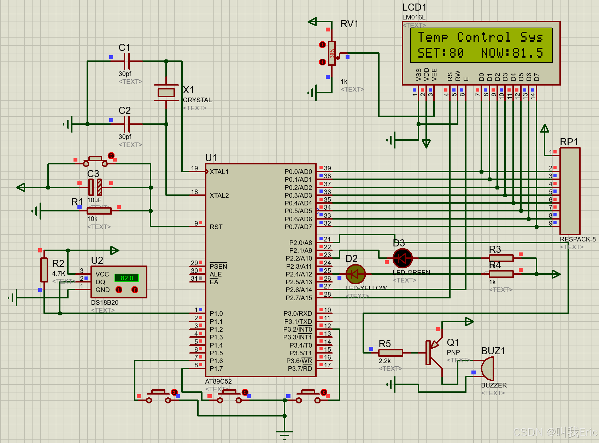Click the DS18B20 temperature decrease arrow

[x=119, y=290]
